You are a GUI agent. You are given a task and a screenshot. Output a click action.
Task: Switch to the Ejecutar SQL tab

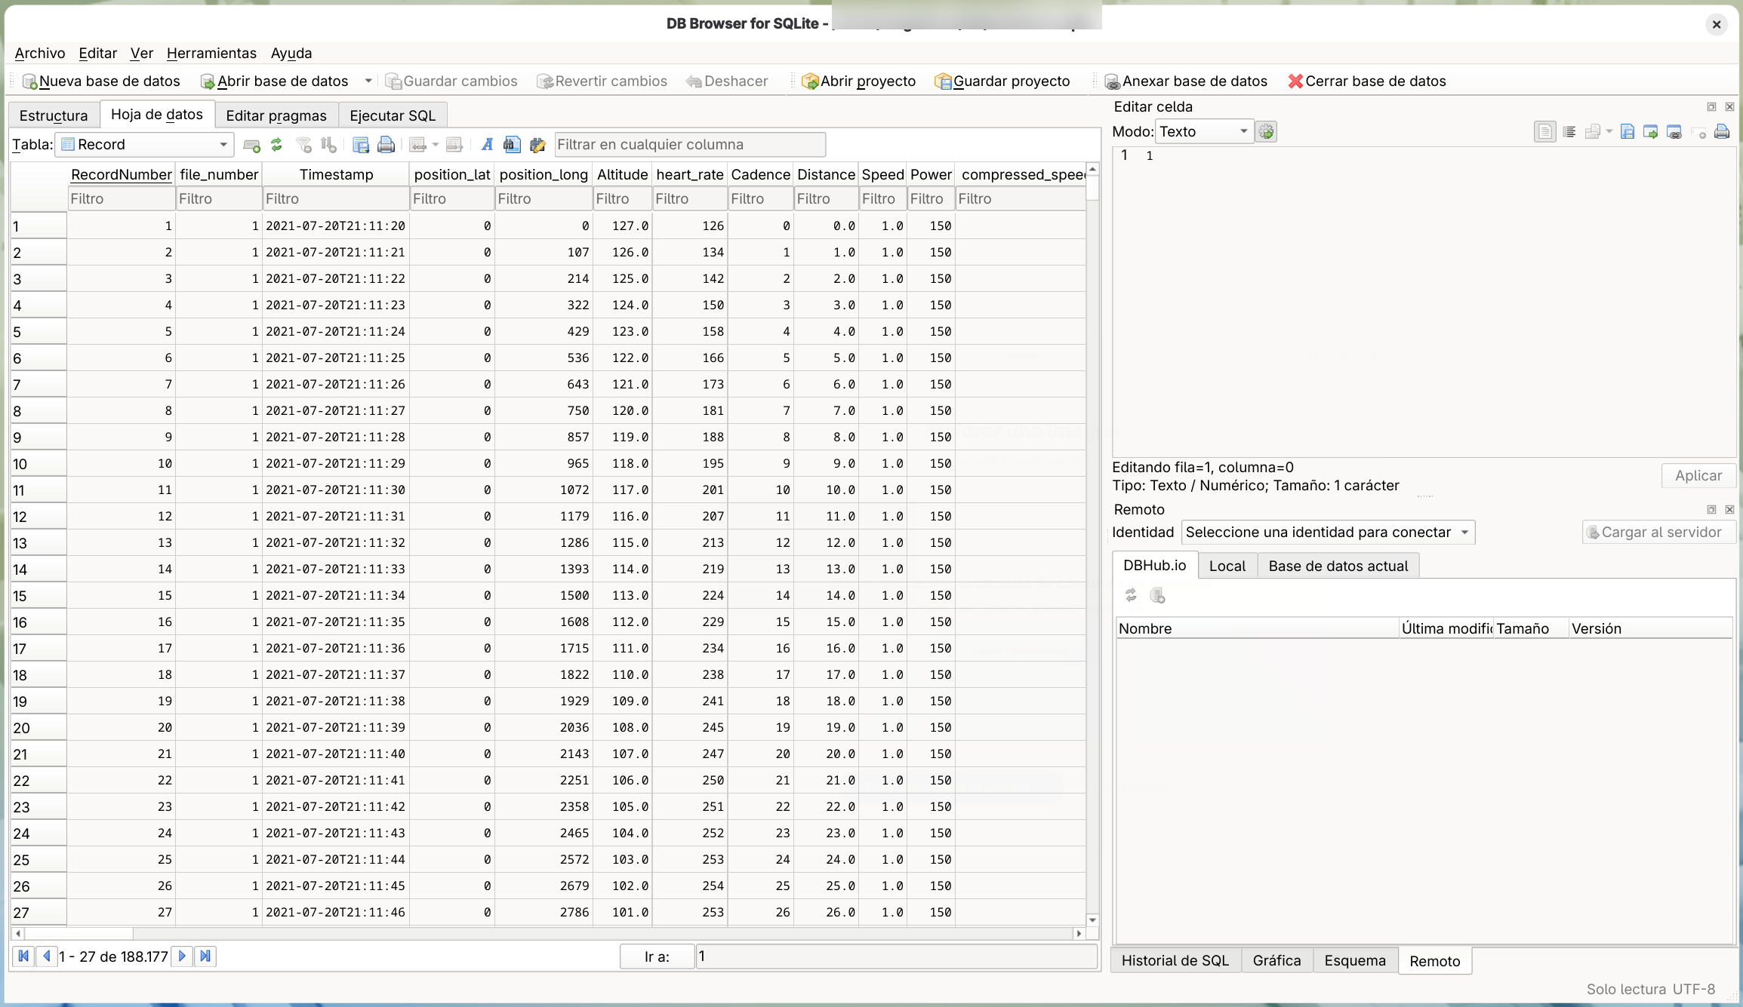[393, 115]
